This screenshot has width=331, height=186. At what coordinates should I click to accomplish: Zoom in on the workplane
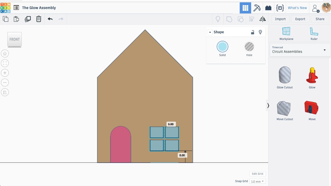(x=5, y=73)
